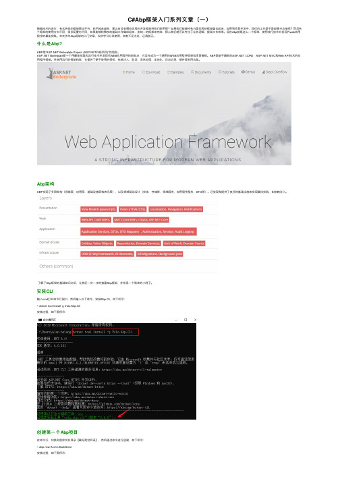This screenshot has width=340, height=481.
Task: Click the View Models (Javascript) tag
Action: tap(98, 209)
